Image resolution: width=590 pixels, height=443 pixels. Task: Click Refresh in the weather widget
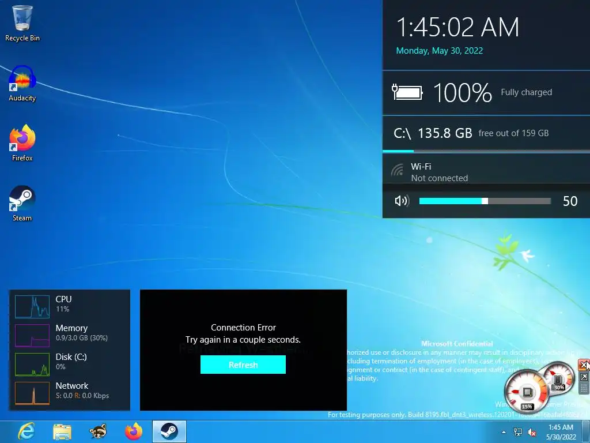click(243, 365)
